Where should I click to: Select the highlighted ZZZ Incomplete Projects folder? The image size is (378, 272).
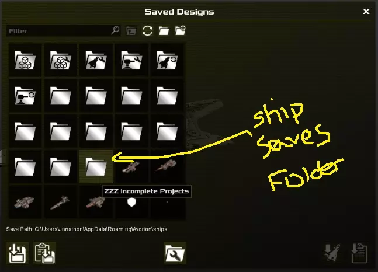click(x=96, y=166)
